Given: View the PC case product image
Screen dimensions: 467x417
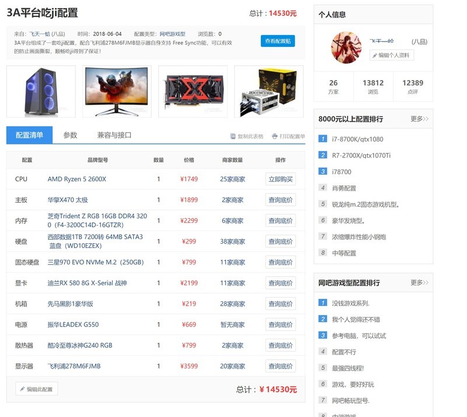Looking at the screenshot, I should click(x=41, y=92).
